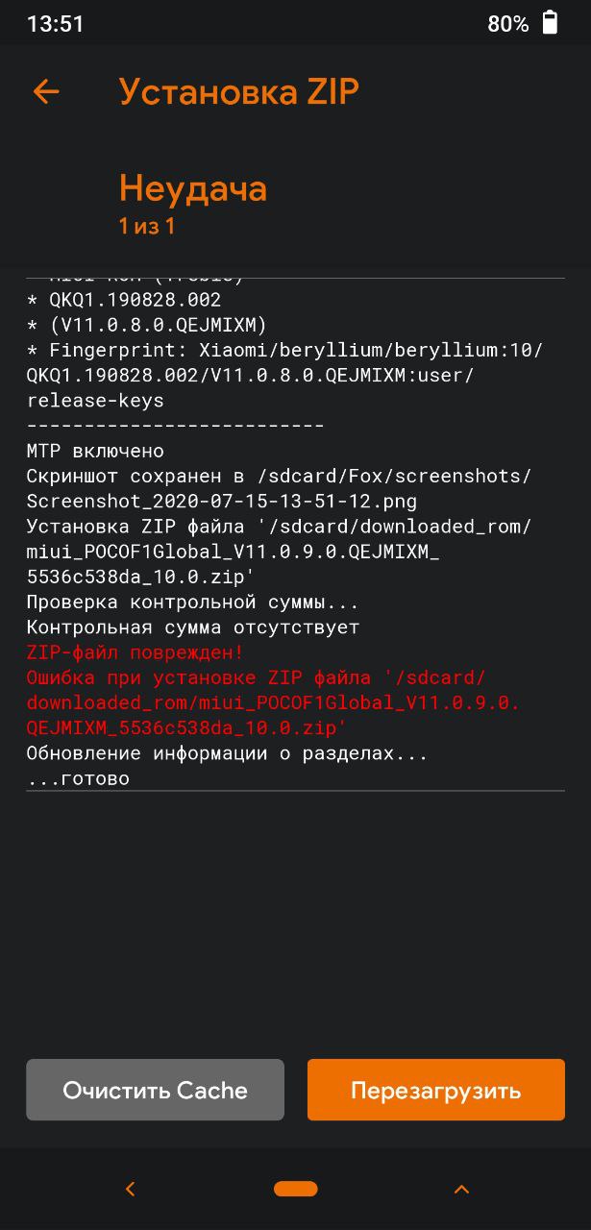Tap the battery icon in status bar
Image resolution: width=591 pixels, height=1230 pixels.
(x=550, y=24)
